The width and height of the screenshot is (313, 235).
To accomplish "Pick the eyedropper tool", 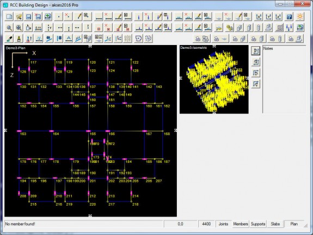I will point(9,39).
